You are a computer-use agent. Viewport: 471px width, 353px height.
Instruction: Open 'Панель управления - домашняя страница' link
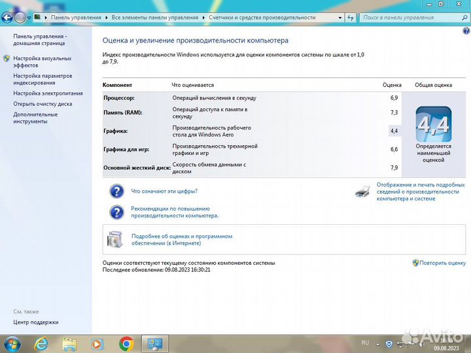[x=40, y=40]
